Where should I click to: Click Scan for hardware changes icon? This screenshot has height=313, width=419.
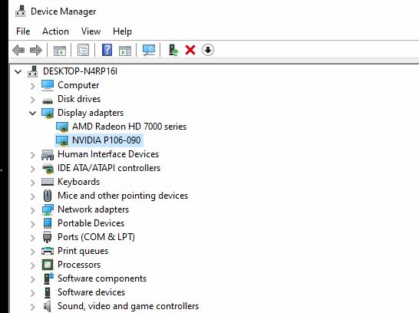[x=149, y=50]
